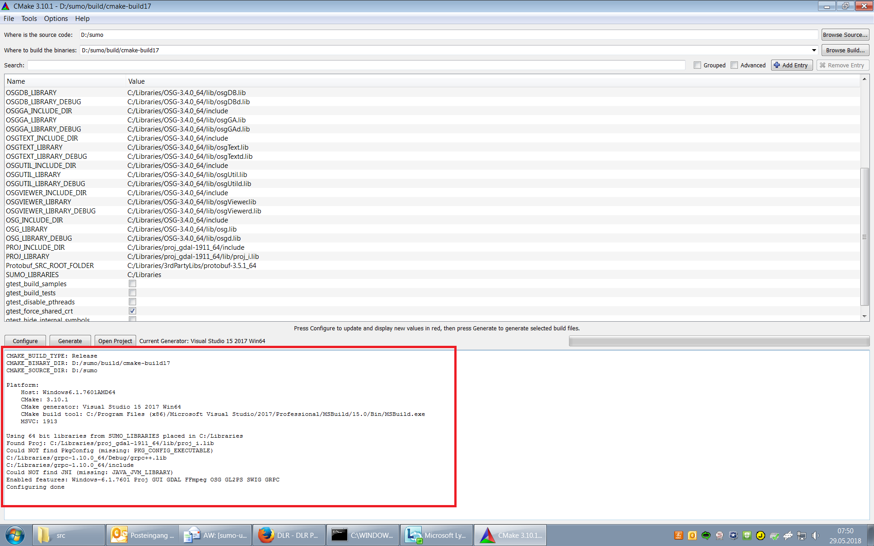This screenshot has height=546, width=874.
Task: Open the Options menu
Action: point(56,19)
